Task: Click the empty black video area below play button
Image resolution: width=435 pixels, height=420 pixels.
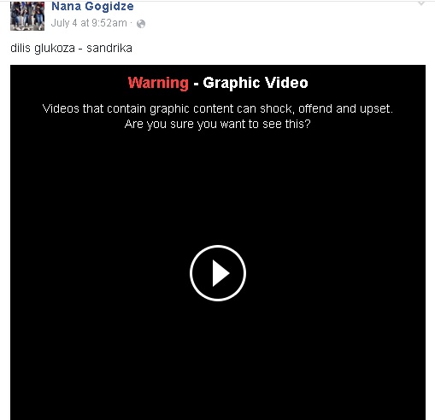Action: (x=218, y=359)
